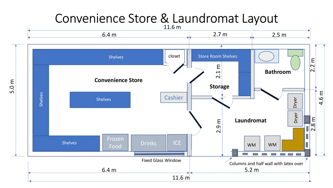Click the Drinks cooler box

click(x=148, y=143)
